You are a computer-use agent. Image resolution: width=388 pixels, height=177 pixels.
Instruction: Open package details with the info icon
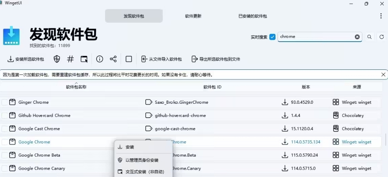tap(99, 59)
